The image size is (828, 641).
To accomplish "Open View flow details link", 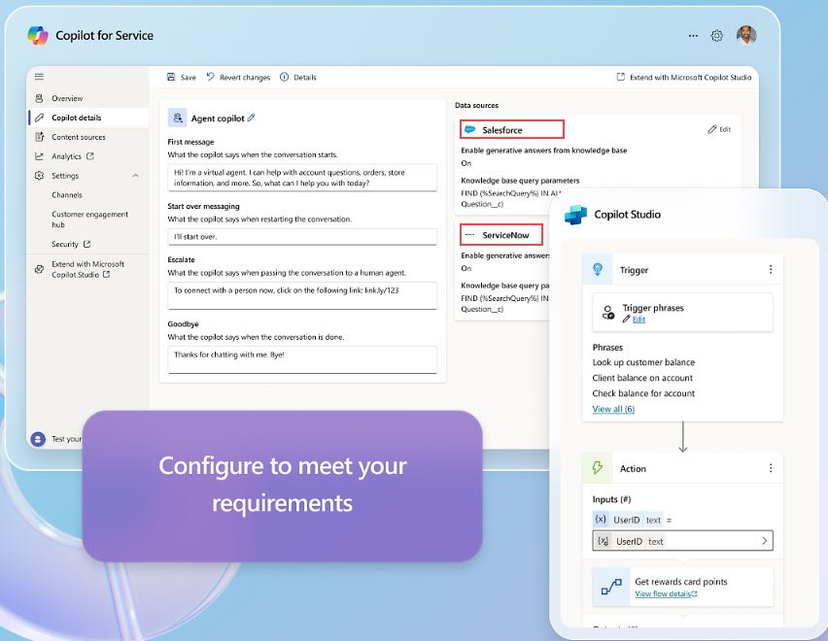I will point(666,594).
